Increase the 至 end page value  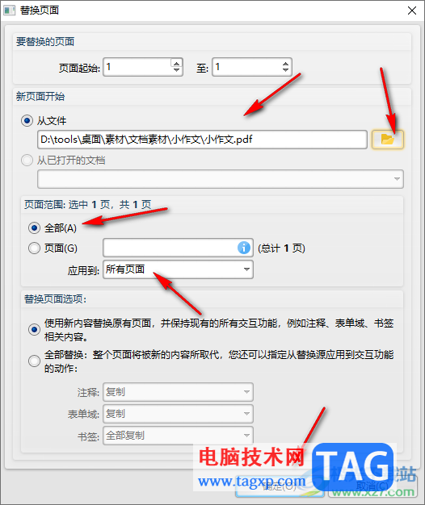(x=285, y=64)
